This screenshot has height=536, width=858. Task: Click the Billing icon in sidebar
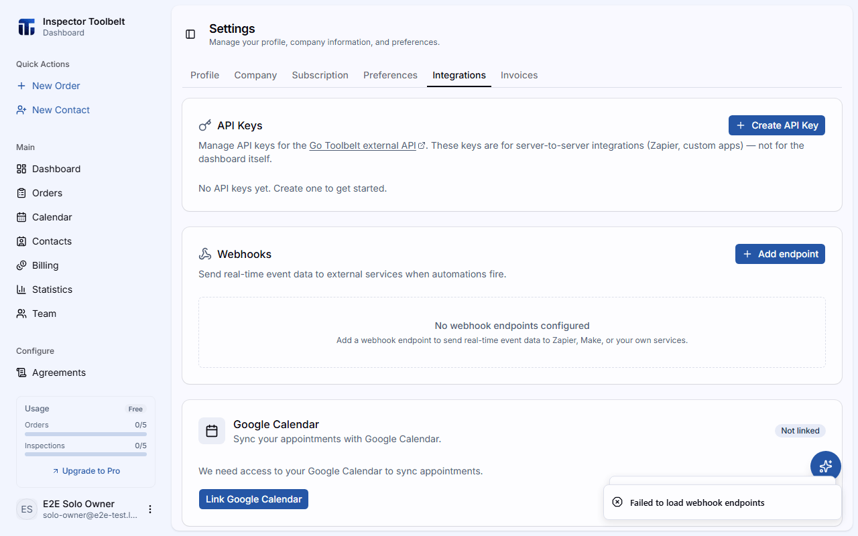(x=21, y=265)
